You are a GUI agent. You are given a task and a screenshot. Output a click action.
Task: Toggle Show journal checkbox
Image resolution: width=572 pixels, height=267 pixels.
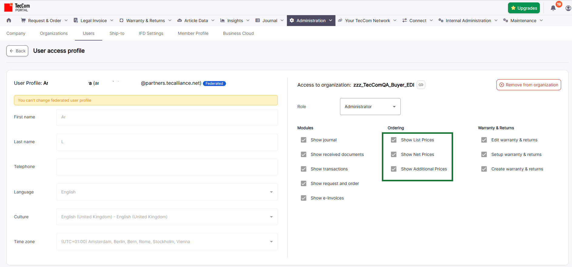(x=304, y=140)
